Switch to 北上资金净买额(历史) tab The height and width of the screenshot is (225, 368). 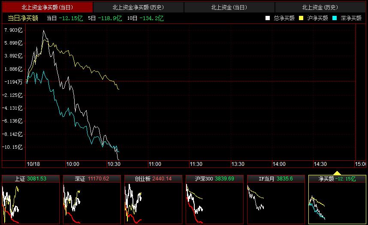(138, 7)
